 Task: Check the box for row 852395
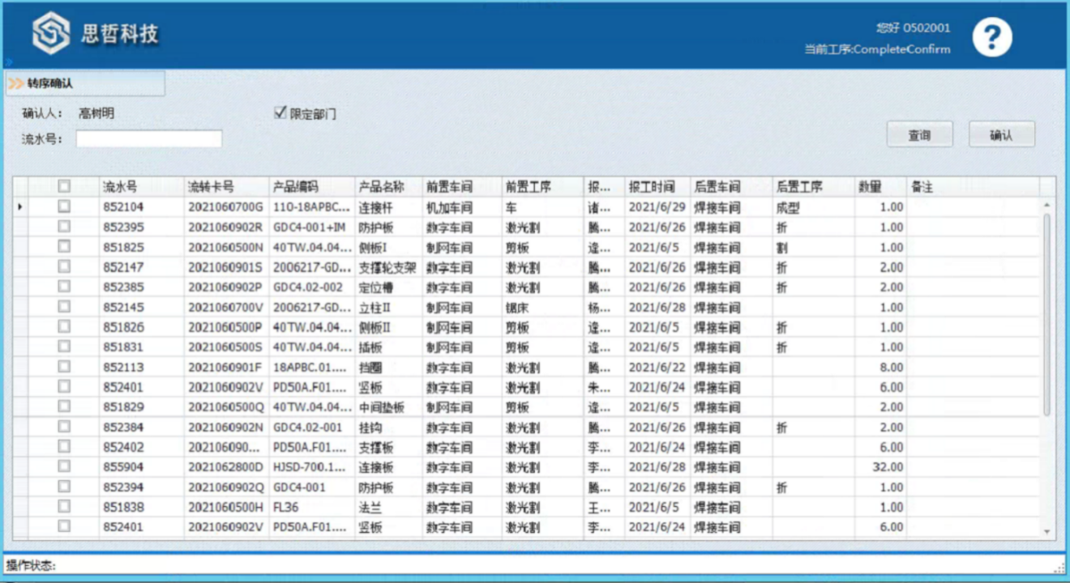pyautogui.click(x=64, y=227)
